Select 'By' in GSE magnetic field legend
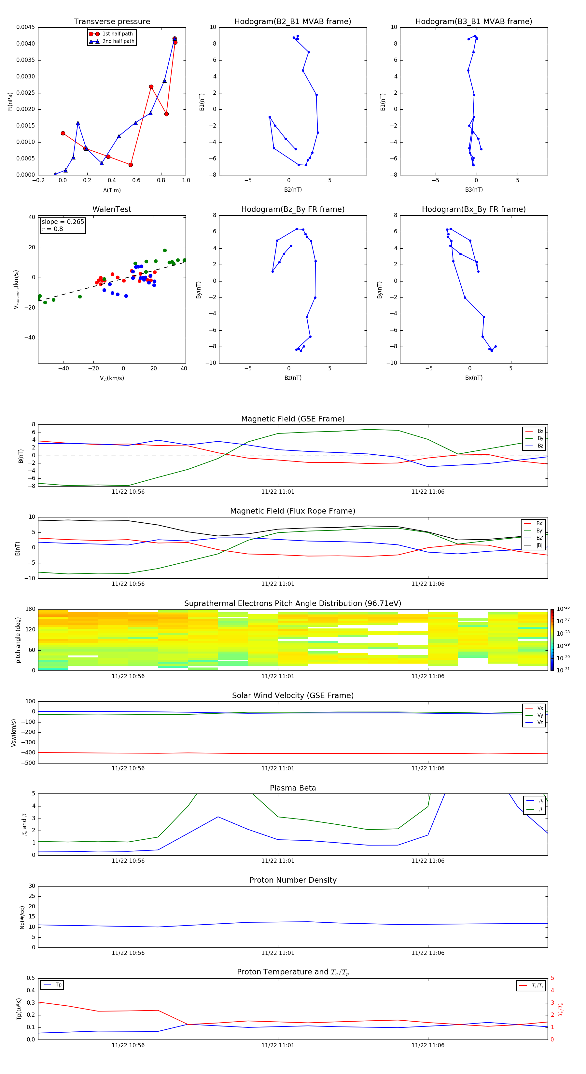 [534, 439]
